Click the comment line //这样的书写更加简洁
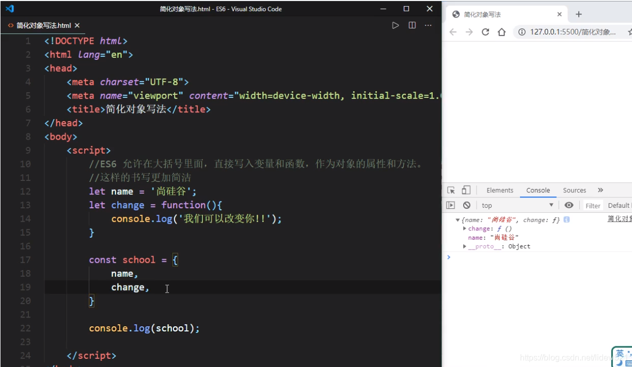 pyautogui.click(x=140, y=178)
